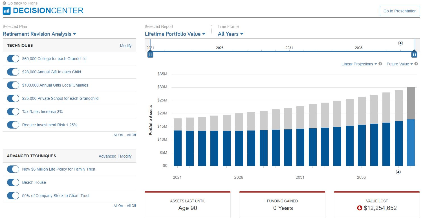Screen dimensions: 423x221
Task: Toggle the Tax Rates Increase 3% switch
Action: click(x=13, y=112)
